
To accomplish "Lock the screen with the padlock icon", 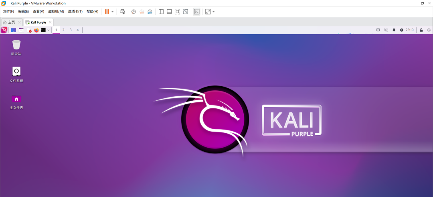I will 421,30.
